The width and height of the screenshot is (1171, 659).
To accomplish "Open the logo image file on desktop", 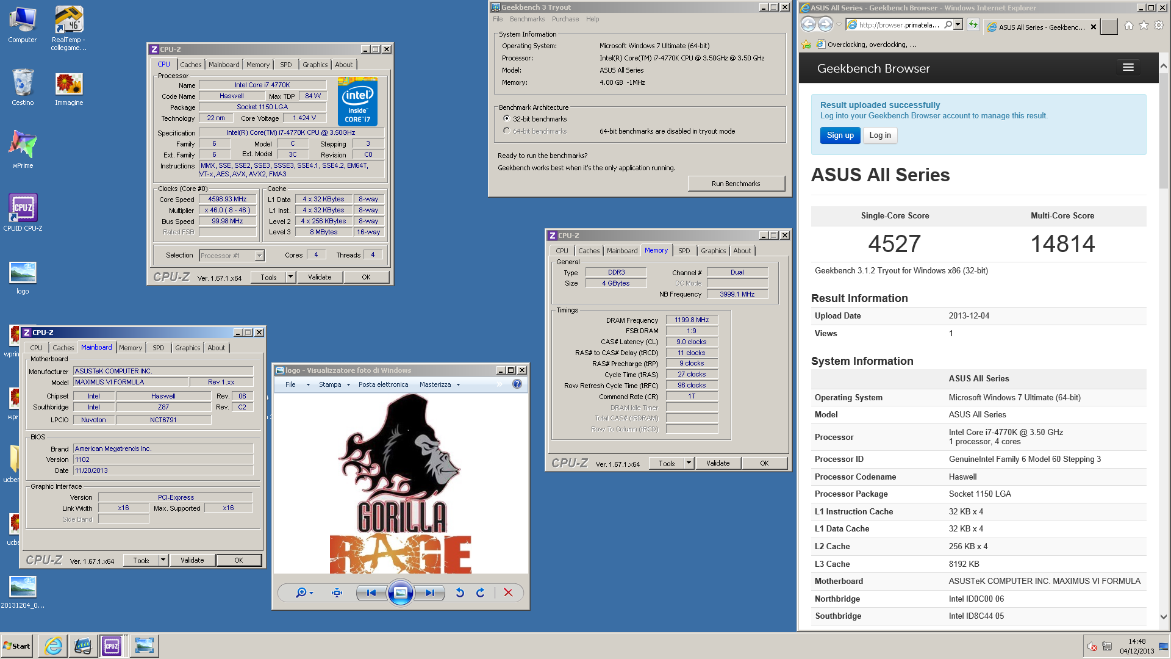I will [x=23, y=278].
